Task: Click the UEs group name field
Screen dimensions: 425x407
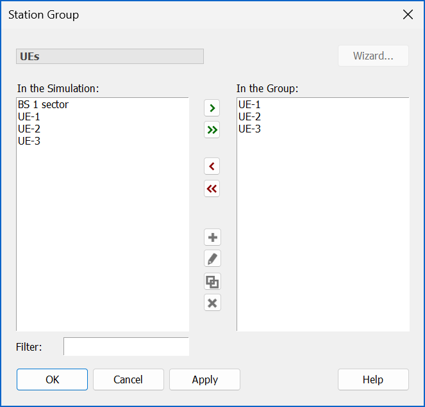Action: point(110,56)
